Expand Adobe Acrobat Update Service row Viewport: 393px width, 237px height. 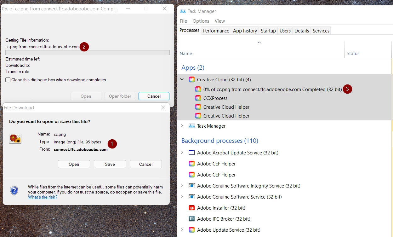pyautogui.click(x=182, y=153)
